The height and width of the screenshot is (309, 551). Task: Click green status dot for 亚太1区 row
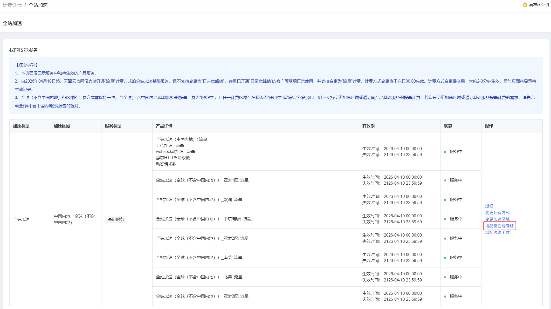pos(445,180)
